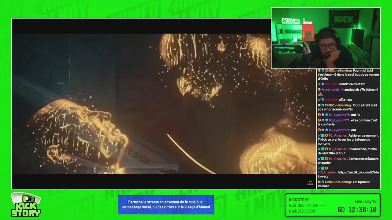
Task: Click the streamer webcam feed
Action: pos(326,38)
